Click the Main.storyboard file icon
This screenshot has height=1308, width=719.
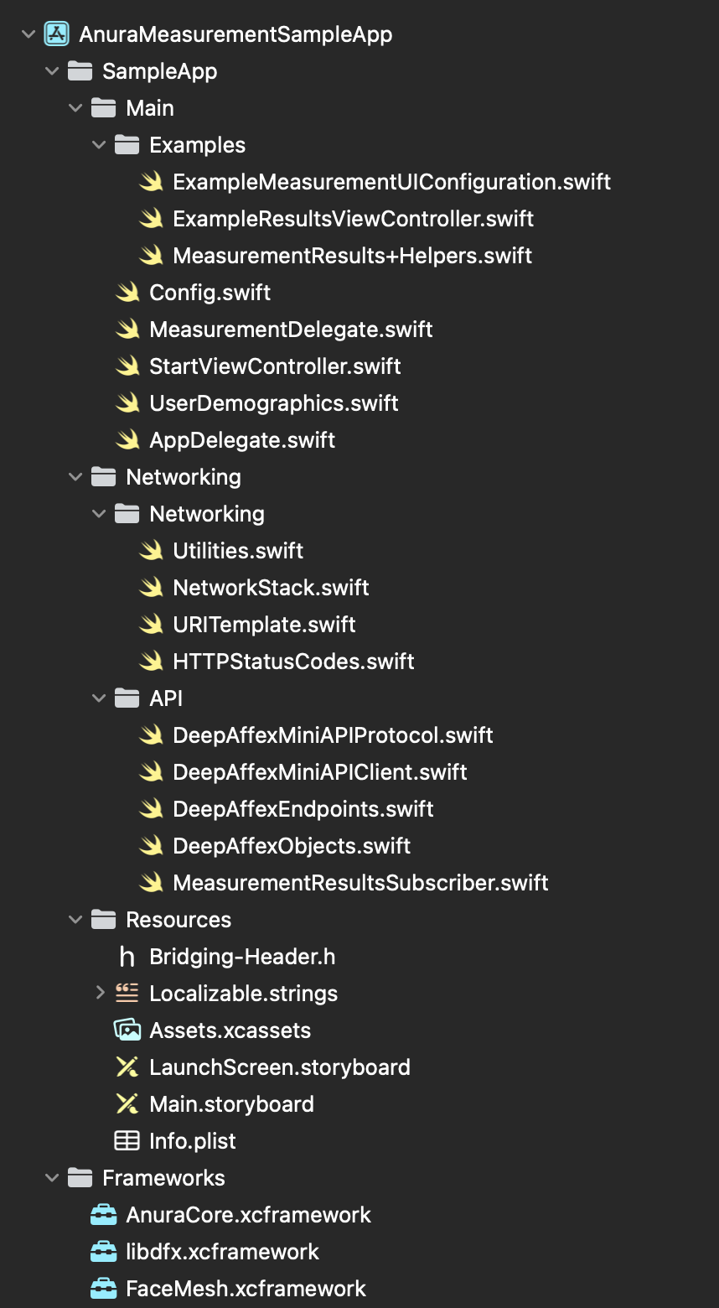[127, 1104]
